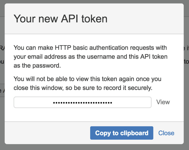Click empty space left of masked token
The height and width of the screenshot is (150, 189).
34,102
